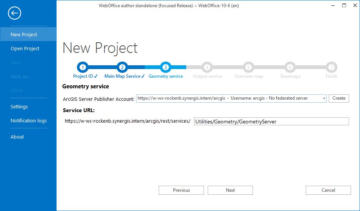Close the WebOffice author window
Viewport: 360px width, 211px height.
[x=355, y=6]
